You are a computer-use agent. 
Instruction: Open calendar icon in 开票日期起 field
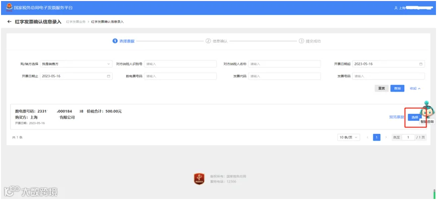[x=421, y=64]
